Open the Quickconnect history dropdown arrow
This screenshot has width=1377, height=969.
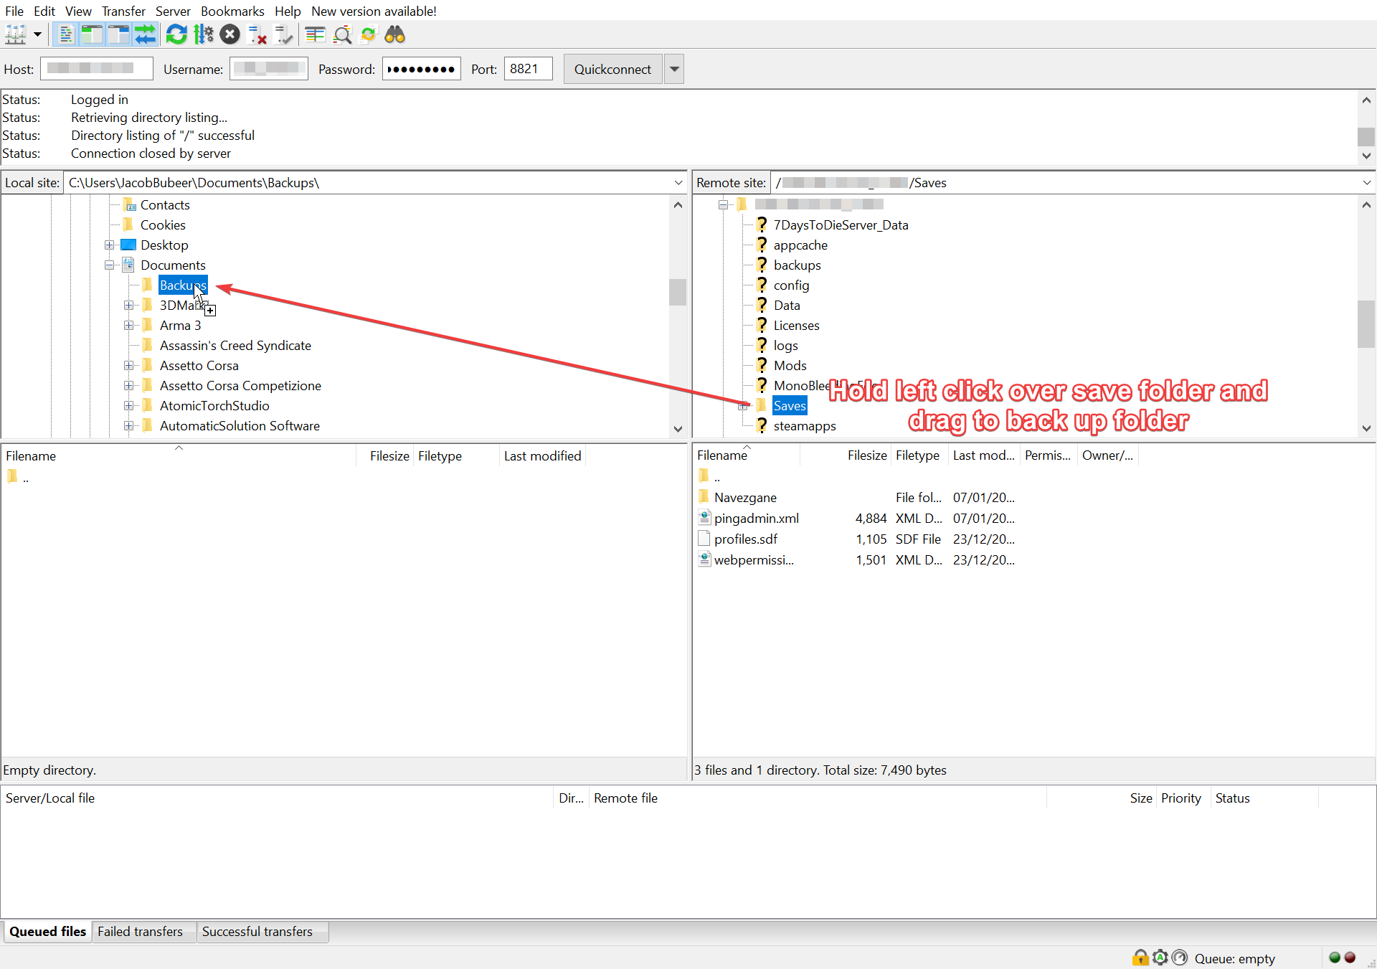pyautogui.click(x=674, y=70)
